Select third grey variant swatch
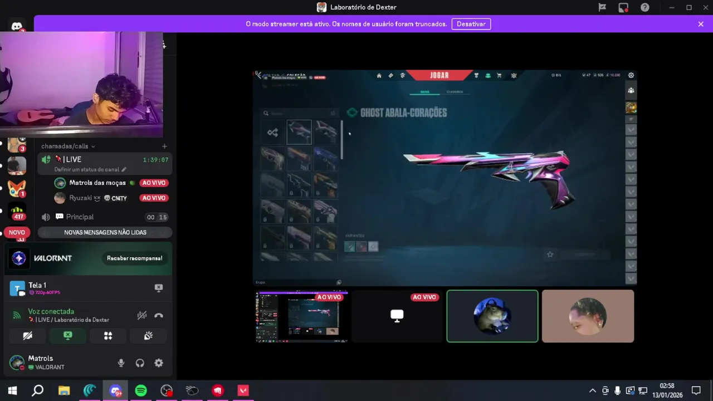713x401 pixels. coord(373,247)
